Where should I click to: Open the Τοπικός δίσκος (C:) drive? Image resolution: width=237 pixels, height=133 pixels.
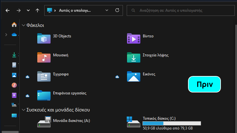164,123
